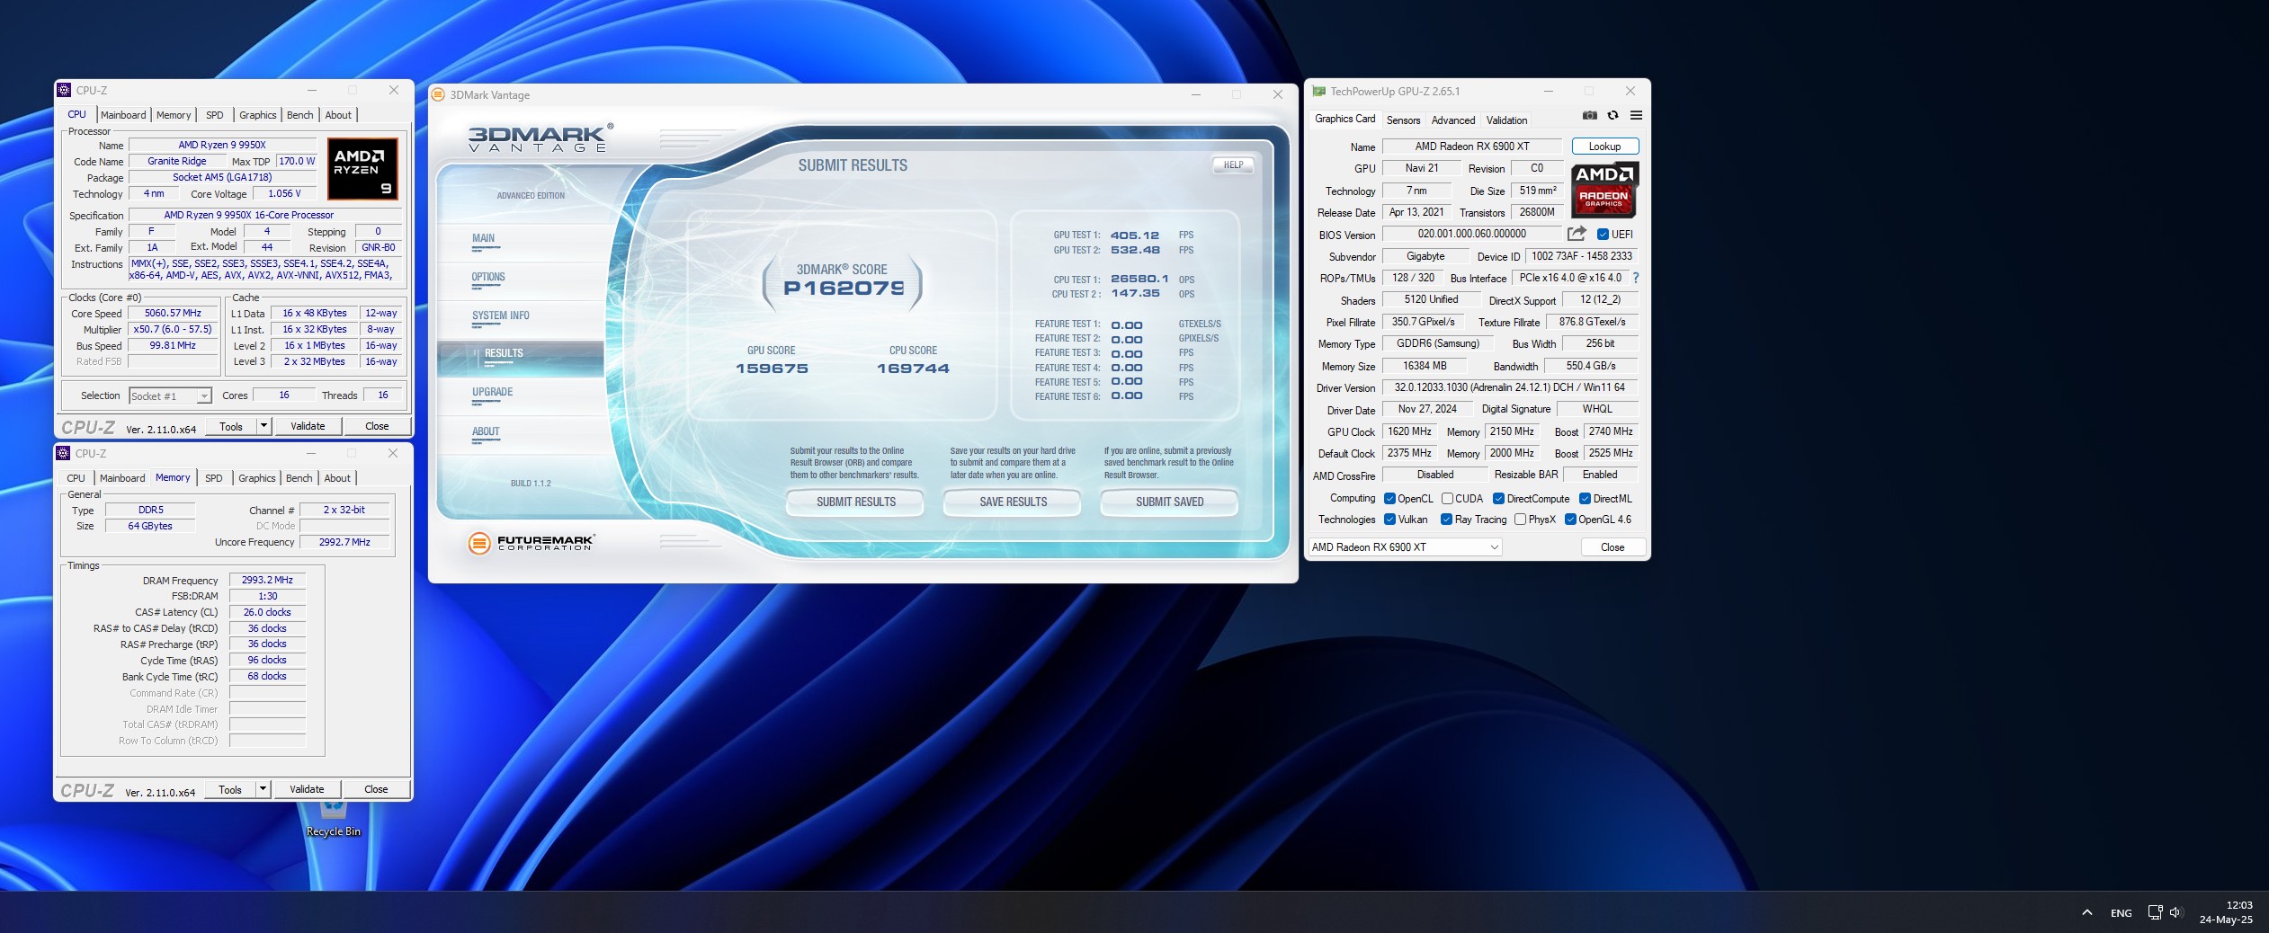The height and width of the screenshot is (933, 2269).
Task: Click the HELP button in 3DMark Vantage
Action: 1233,165
